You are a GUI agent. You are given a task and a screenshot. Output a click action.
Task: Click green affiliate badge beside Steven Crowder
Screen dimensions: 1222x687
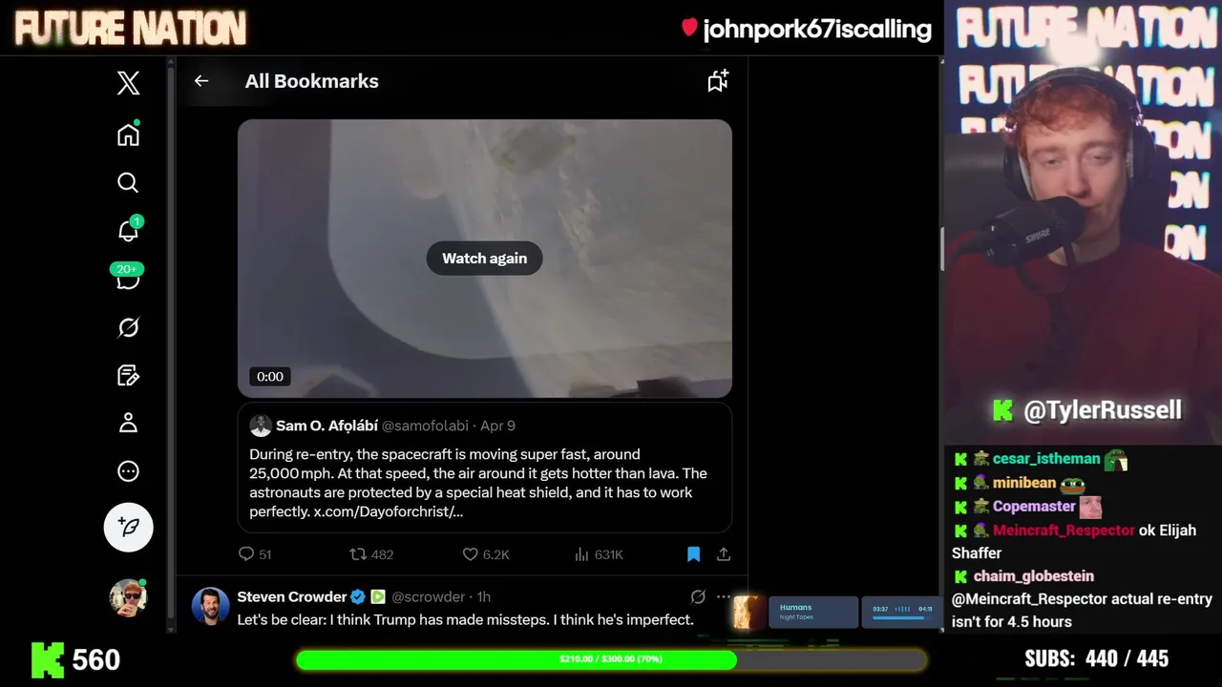[x=378, y=596]
